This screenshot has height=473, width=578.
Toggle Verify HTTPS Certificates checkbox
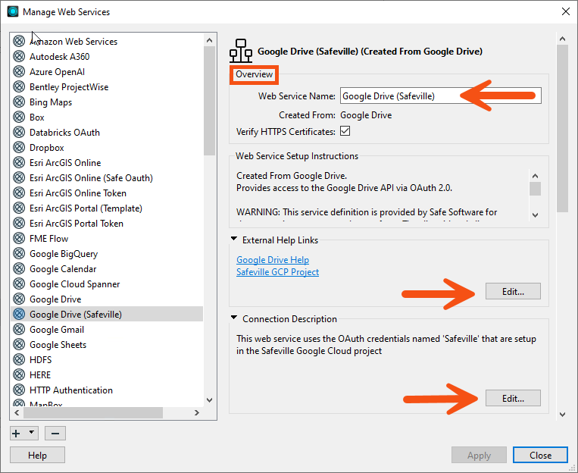tap(345, 131)
